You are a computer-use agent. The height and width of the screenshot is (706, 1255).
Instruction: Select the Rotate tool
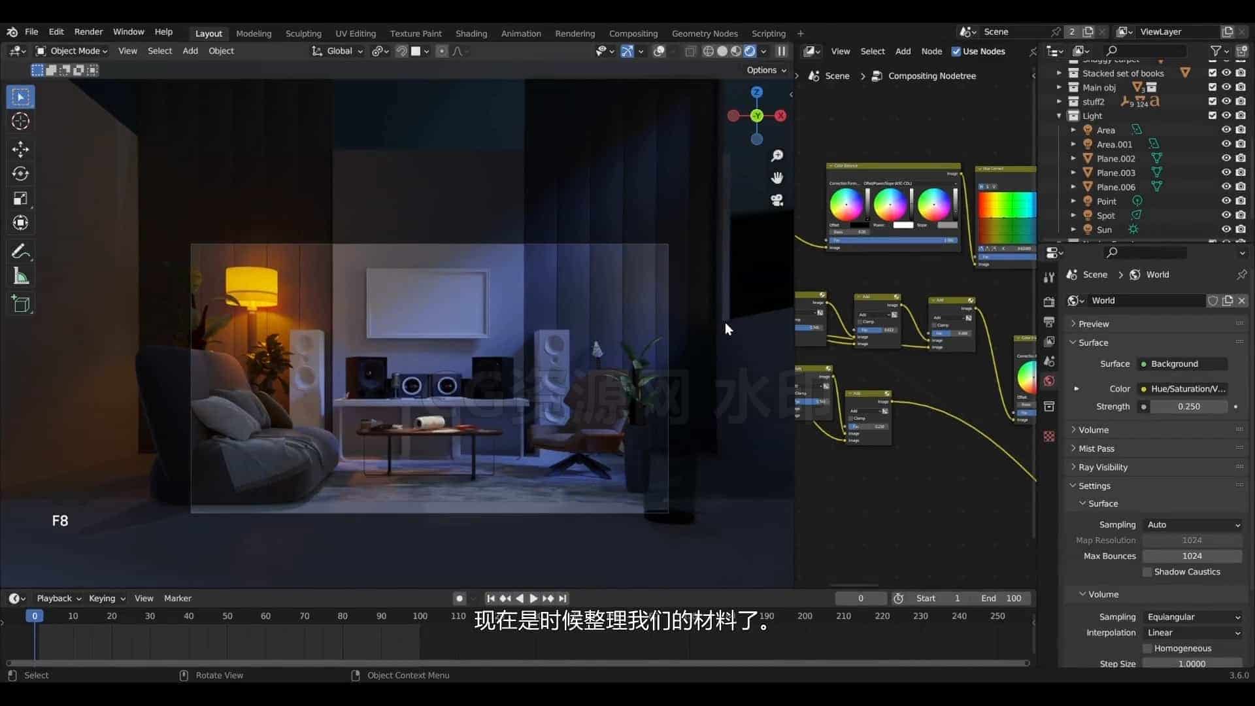coord(21,174)
